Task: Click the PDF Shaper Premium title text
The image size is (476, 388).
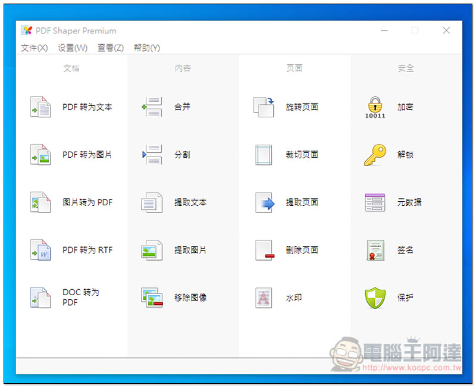Action: (76, 31)
